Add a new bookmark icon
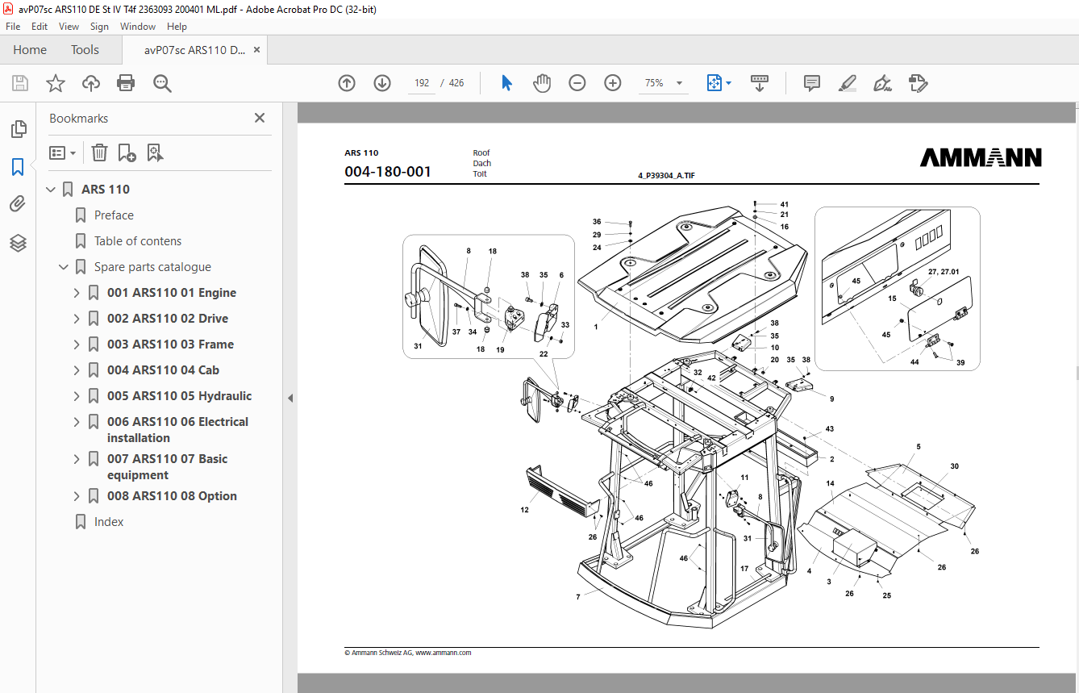 (x=127, y=152)
